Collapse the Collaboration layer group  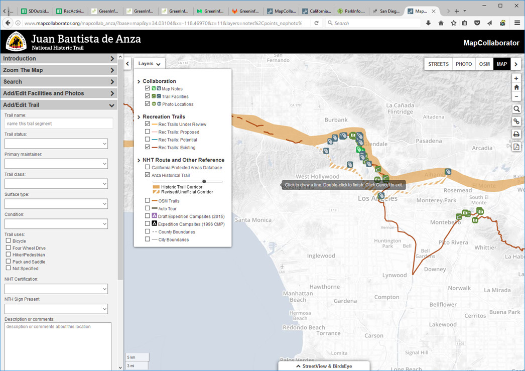click(139, 81)
